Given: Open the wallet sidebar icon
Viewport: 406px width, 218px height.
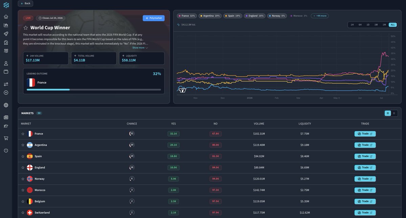Looking at the screenshot, I should pyautogui.click(x=6, y=72).
